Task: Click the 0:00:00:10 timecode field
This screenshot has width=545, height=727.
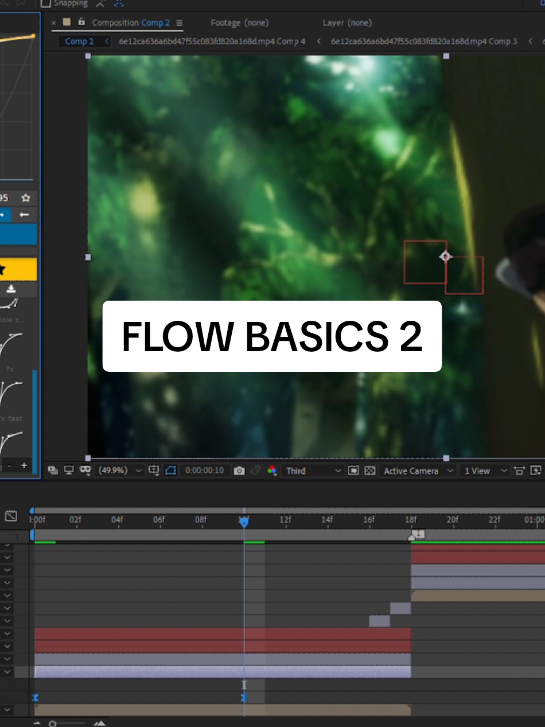Action: click(205, 471)
